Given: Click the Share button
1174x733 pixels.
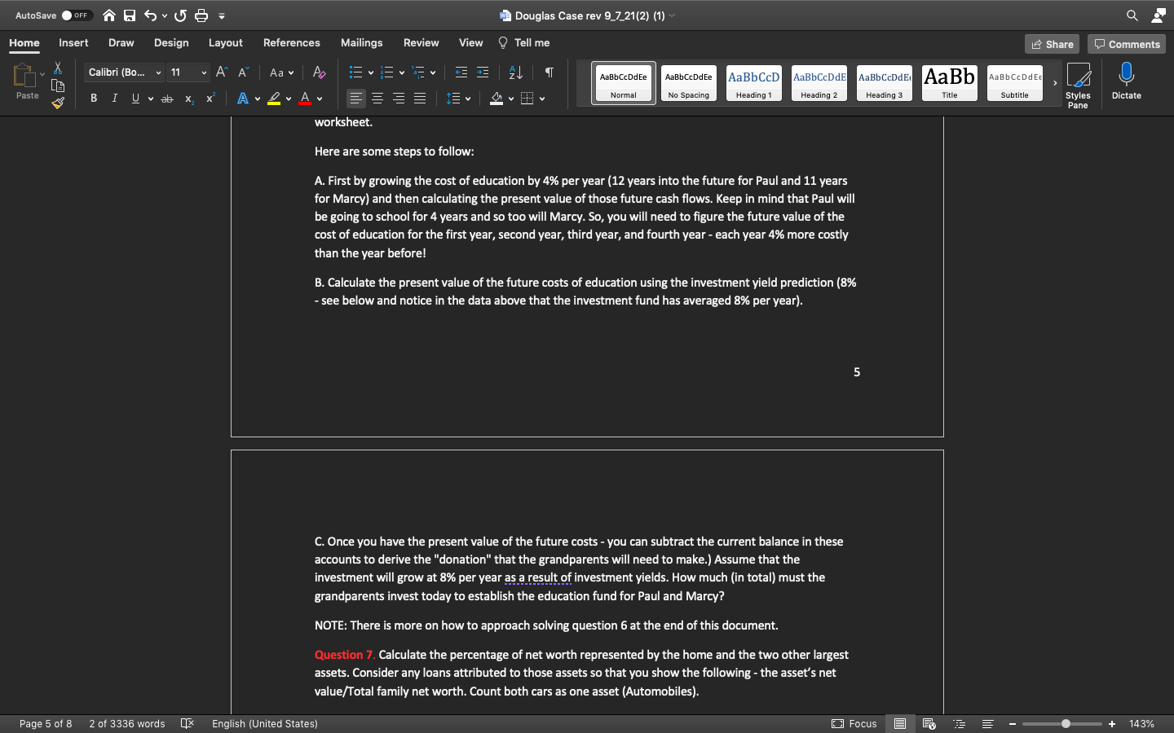Looking at the screenshot, I should pos(1052,44).
